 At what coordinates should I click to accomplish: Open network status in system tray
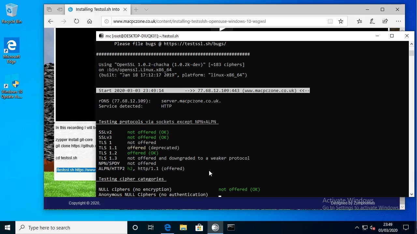pos(365,227)
